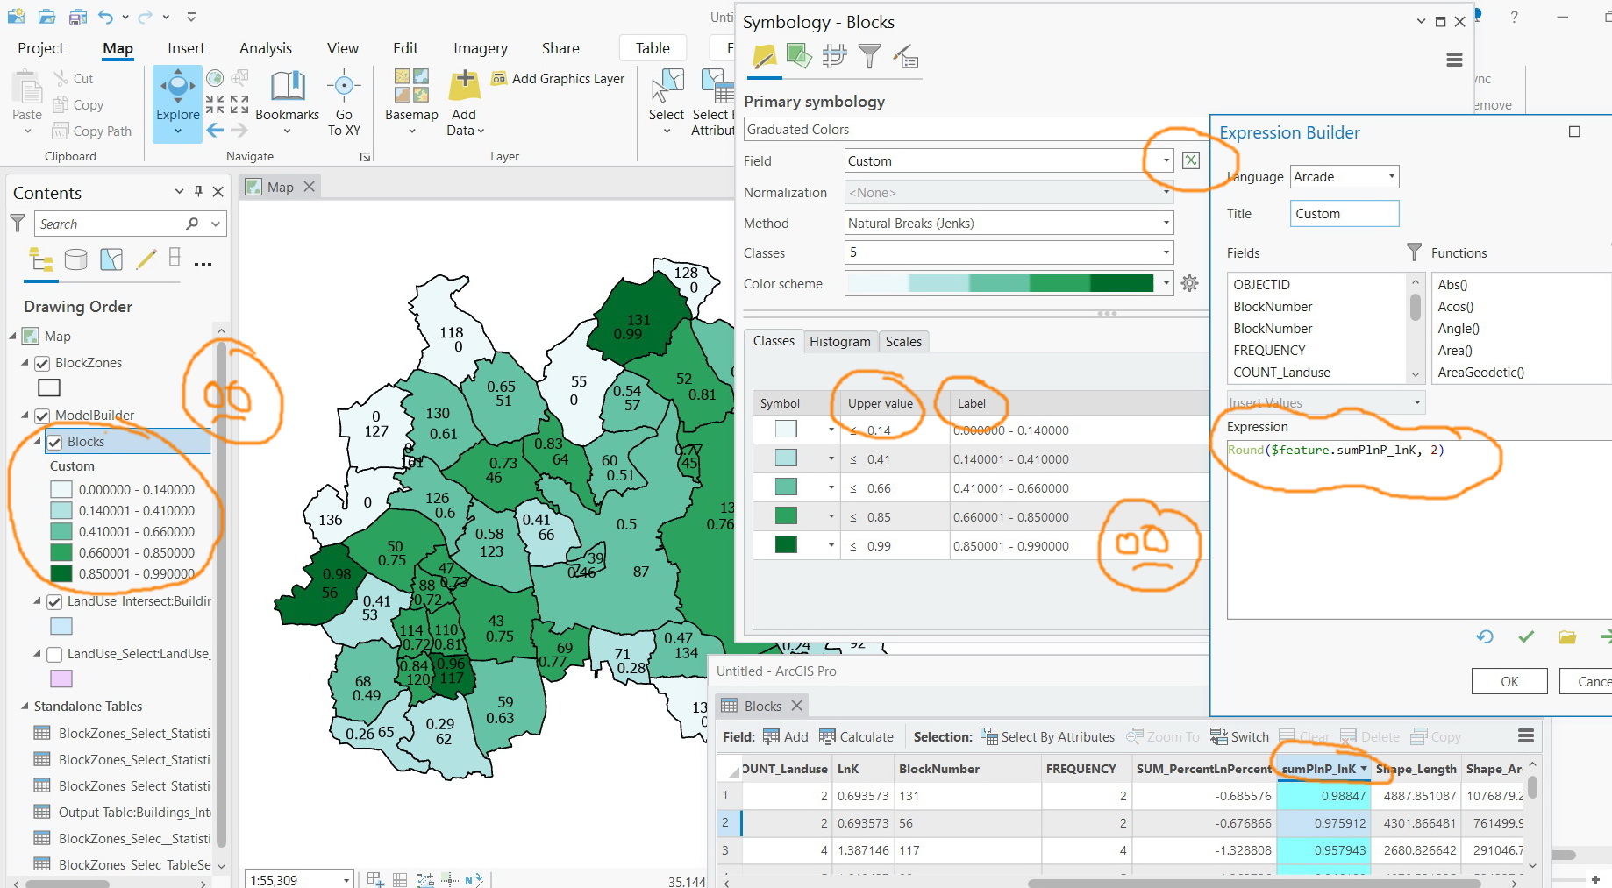
Task: Toggle visibility of the Blocks layer
Action: [x=54, y=441]
